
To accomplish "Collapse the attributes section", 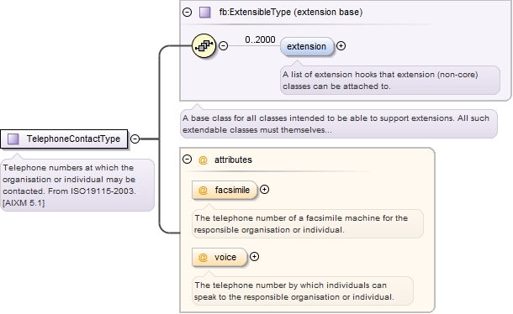I will [x=187, y=160].
